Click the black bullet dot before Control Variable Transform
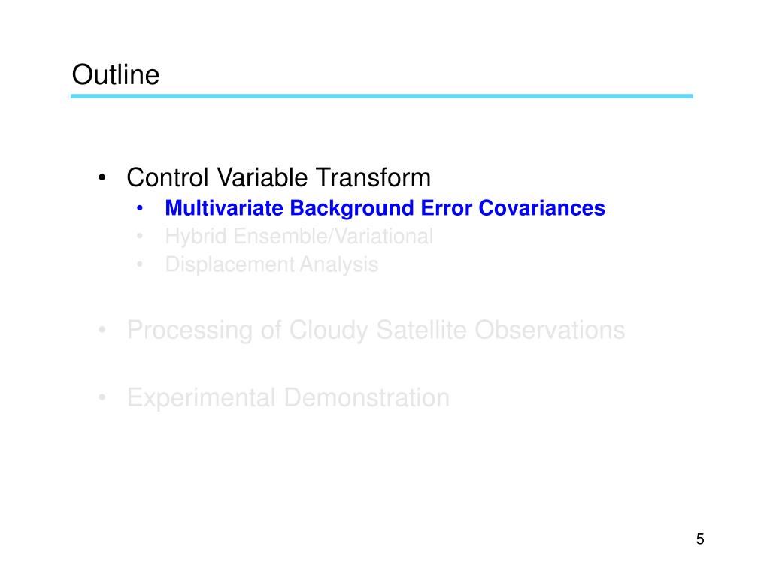Screen dimensions: 770x577 pyautogui.click(x=102, y=177)
